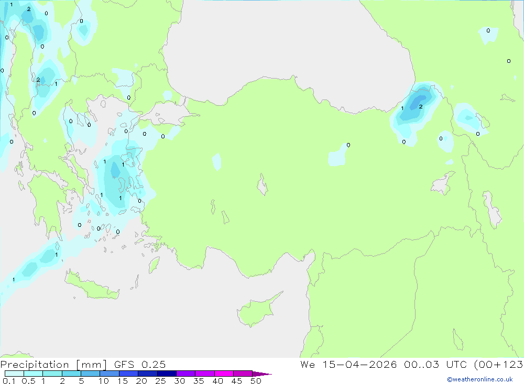
Task: Click the "15" legend scale label
Action: [x=123, y=381]
